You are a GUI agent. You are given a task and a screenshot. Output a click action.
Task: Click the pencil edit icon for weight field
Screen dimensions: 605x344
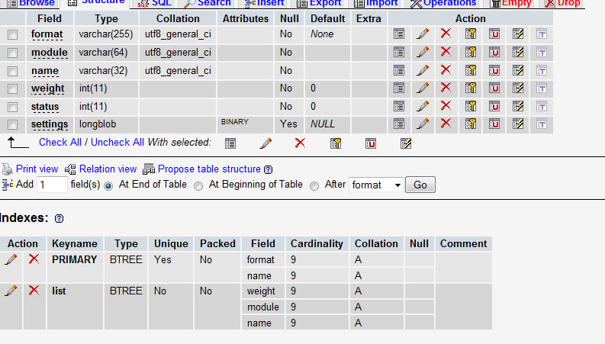point(422,88)
